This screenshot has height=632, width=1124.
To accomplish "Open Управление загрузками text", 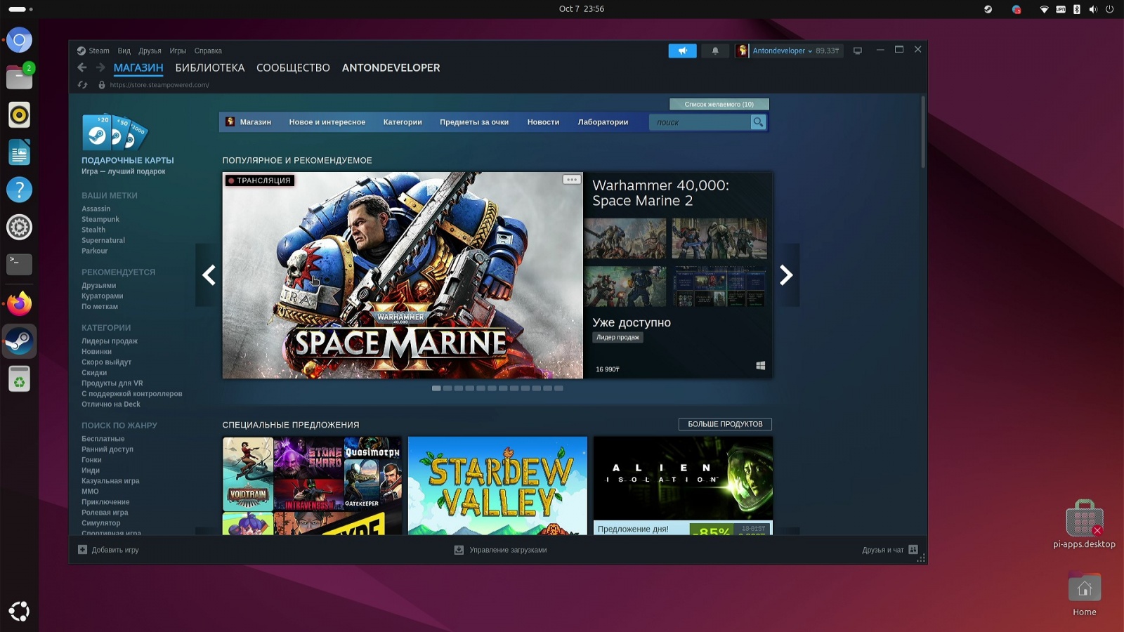I will pyautogui.click(x=508, y=550).
